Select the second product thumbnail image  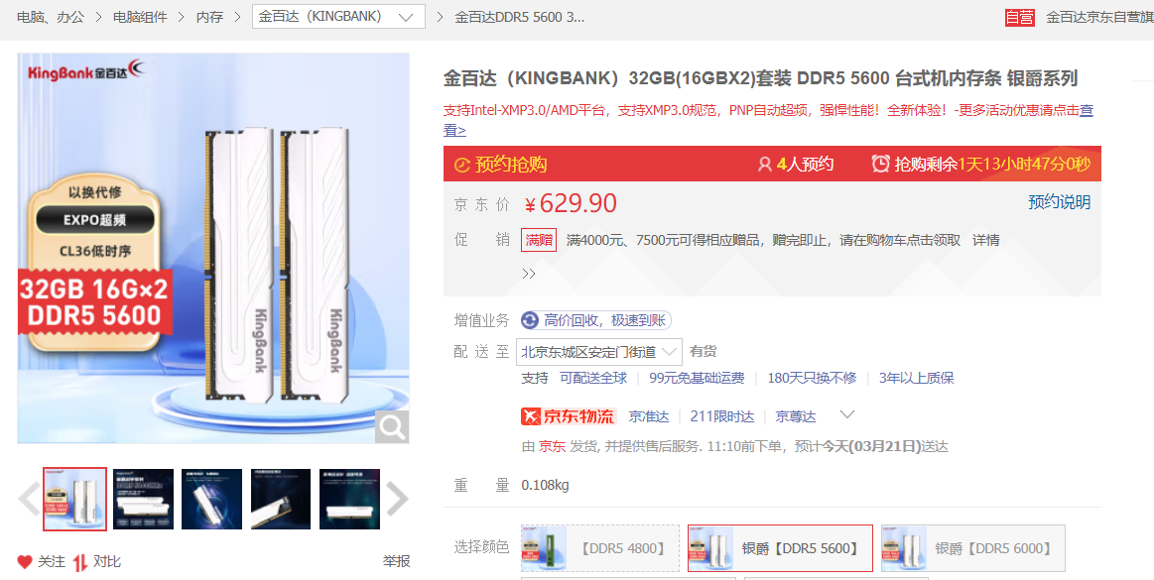pyautogui.click(x=144, y=499)
